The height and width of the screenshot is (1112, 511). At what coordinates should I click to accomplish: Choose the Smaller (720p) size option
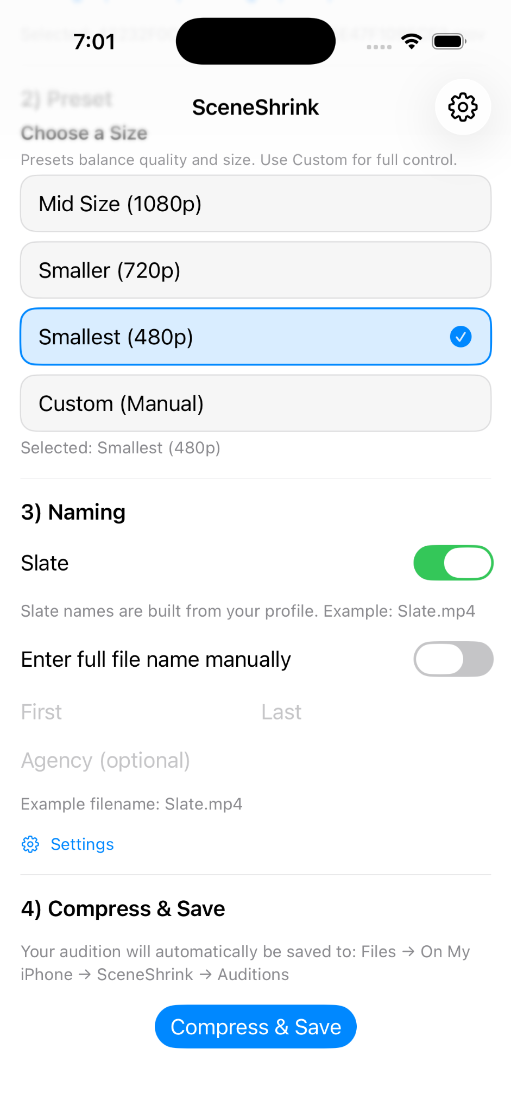point(255,270)
